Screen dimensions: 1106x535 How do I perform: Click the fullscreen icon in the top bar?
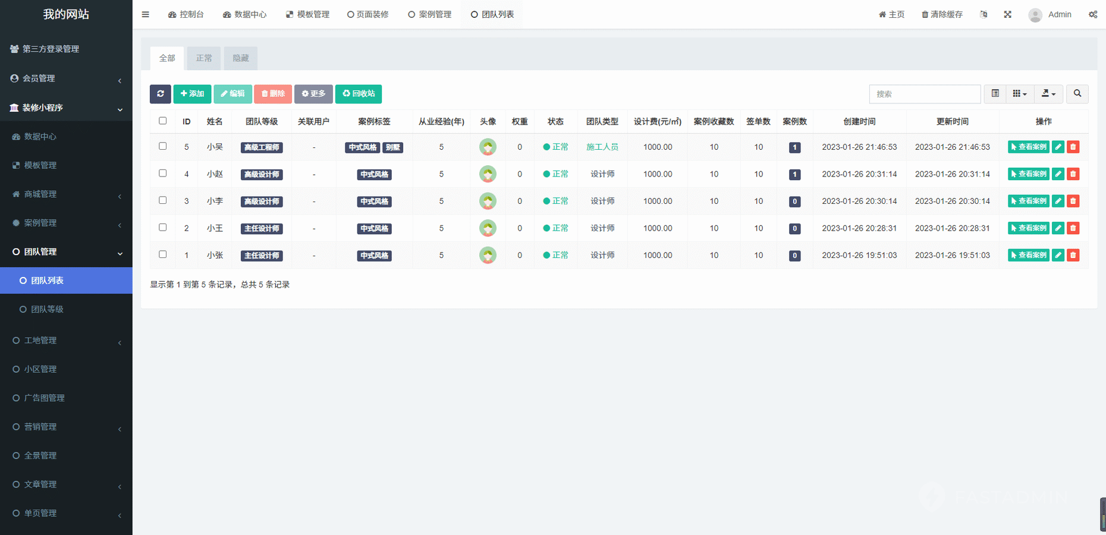(1007, 14)
